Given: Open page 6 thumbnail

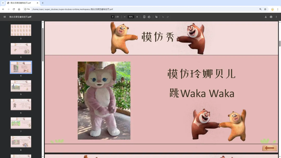Looking at the screenshot, I should tap(21, 104).
